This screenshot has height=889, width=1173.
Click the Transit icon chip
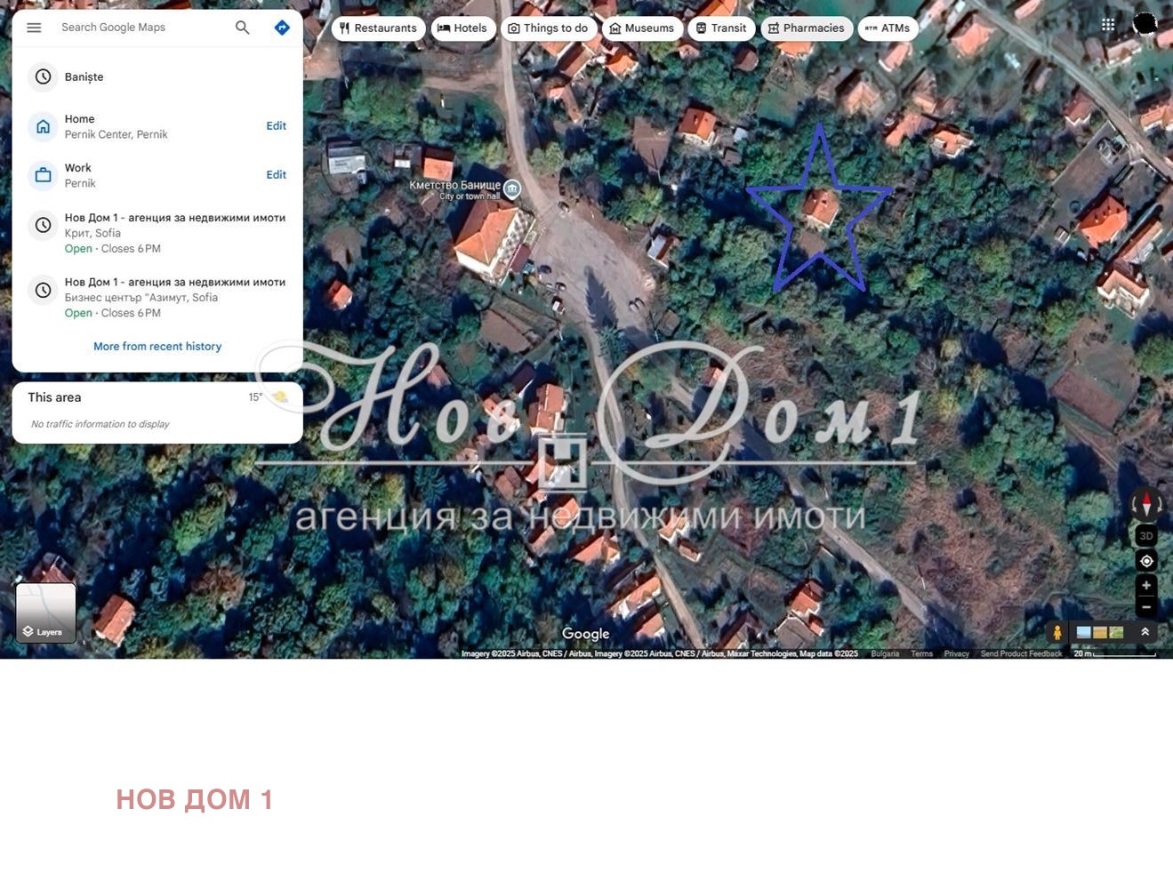pos(702,28)
